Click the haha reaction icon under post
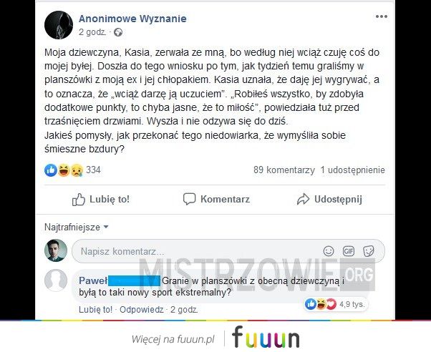 pyautogui.click(x=64, y=170)
